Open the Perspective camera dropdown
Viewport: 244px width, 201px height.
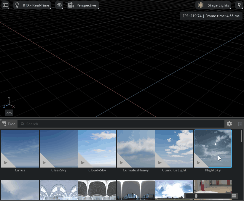[x=83, y=5]
